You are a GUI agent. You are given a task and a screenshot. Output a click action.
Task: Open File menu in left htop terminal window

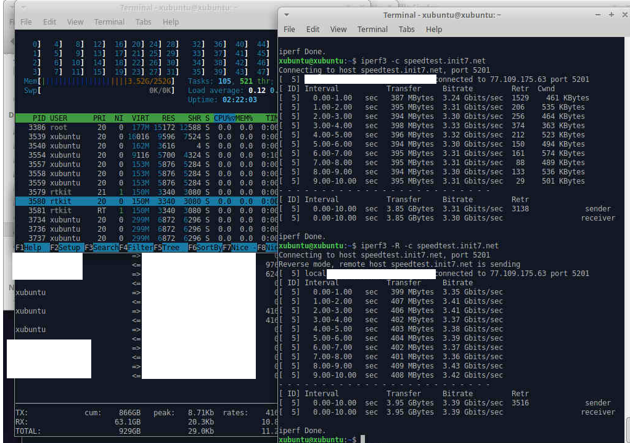pyautogui.click(x=26, y=22)
